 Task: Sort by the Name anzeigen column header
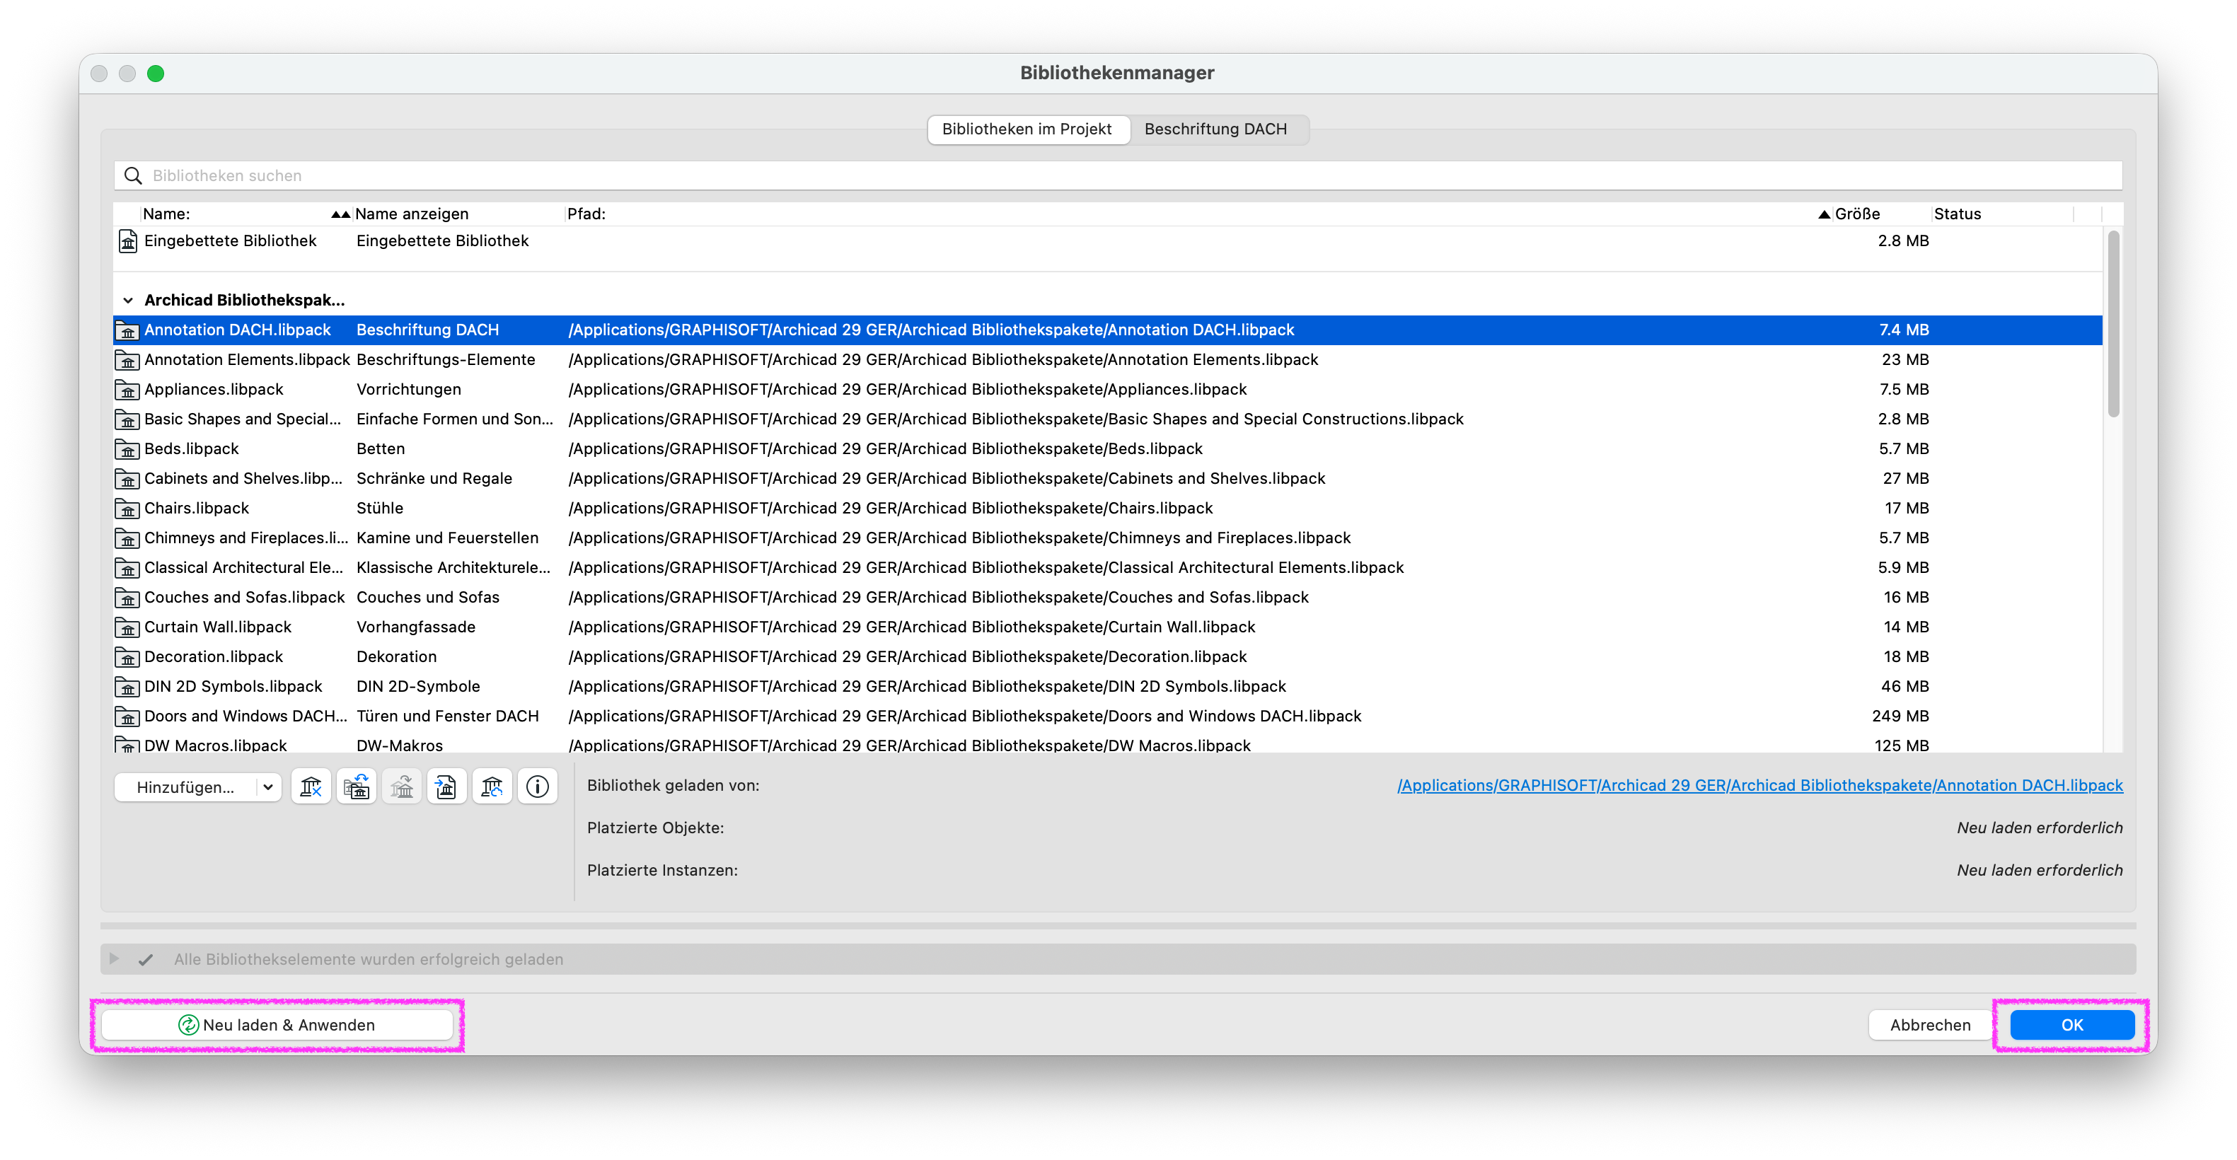pyautogui.click(x=458, y=214)
